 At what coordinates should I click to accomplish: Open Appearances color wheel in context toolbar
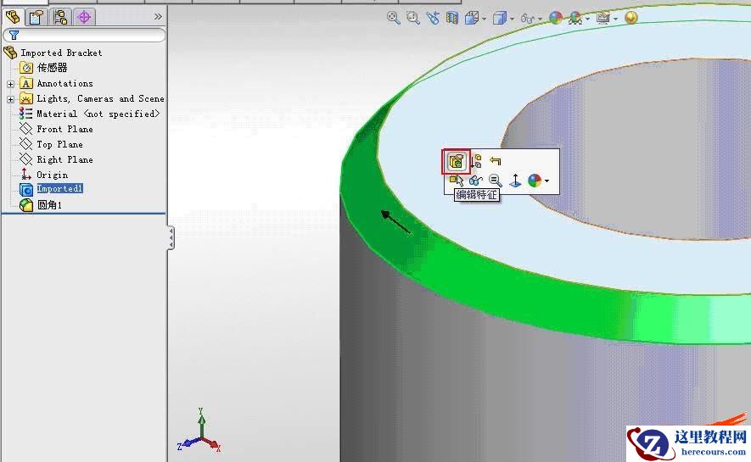tap(535, 181)
